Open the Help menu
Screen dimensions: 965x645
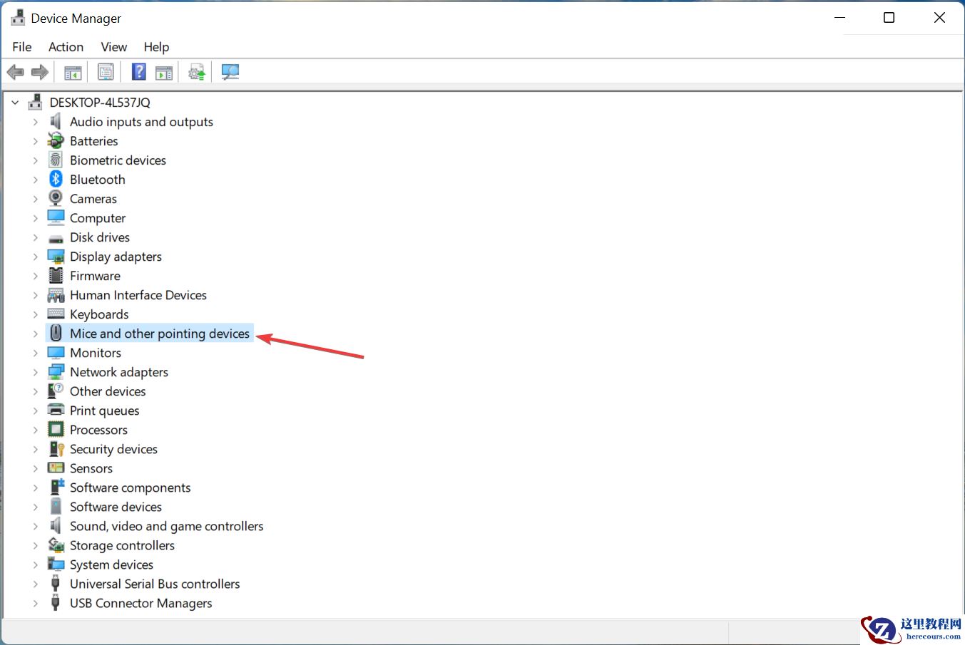click(x=156, y=47)
